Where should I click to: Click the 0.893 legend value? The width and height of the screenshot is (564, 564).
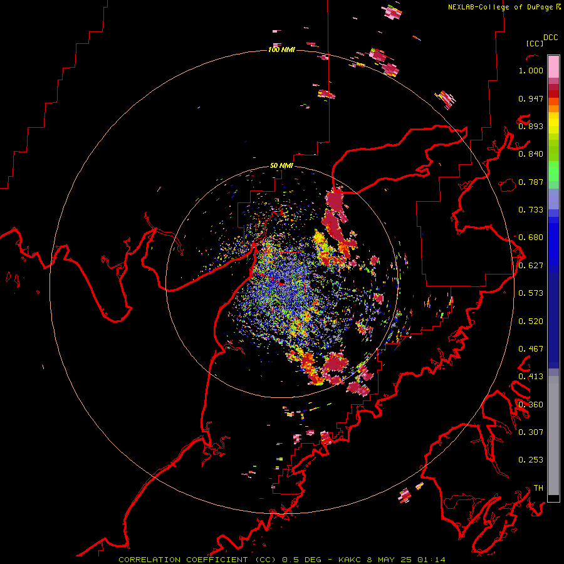[x=531, y=126]
